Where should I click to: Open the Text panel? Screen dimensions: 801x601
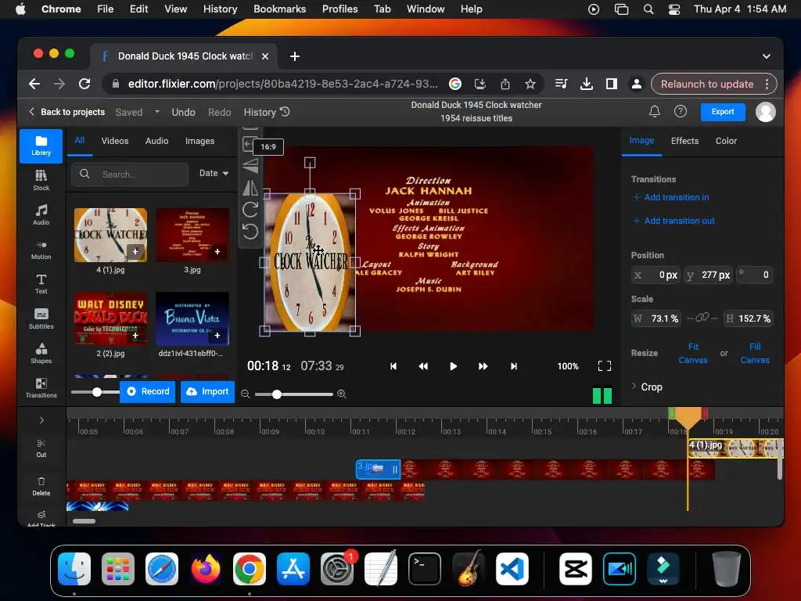[41, 284]
